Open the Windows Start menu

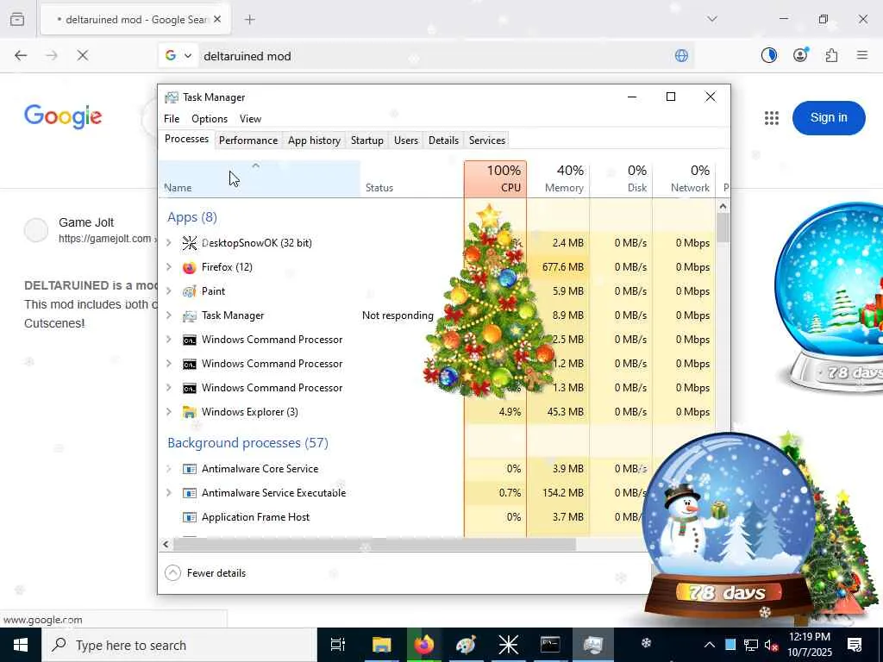pyautogui.click(x=21, y=645)
